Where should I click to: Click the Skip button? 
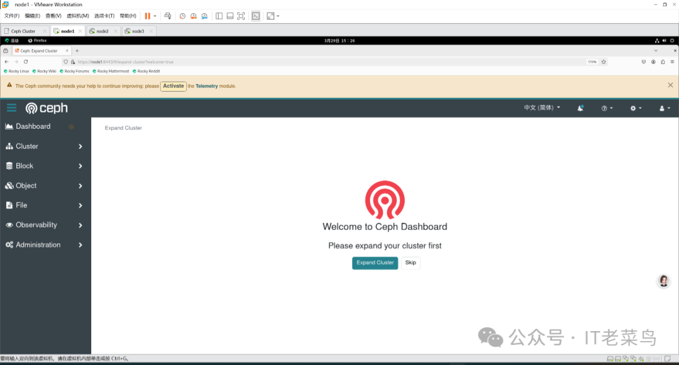pyautogui.click(x=411, y=263)
